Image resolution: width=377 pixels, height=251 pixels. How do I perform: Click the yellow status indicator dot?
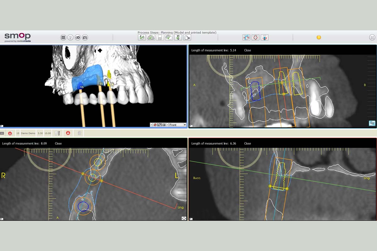coord(319,38)
